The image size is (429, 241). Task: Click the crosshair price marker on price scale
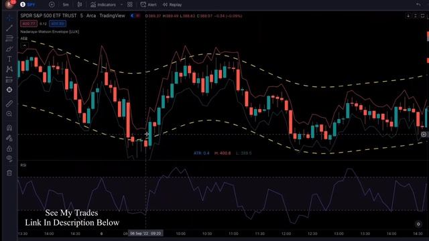click(x=424, y=134)
